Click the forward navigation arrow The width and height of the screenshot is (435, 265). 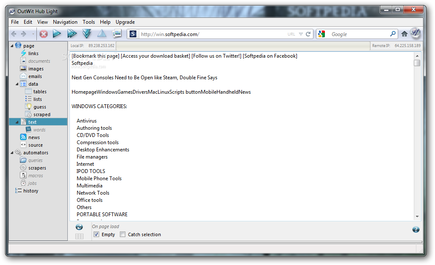point(24,34)
